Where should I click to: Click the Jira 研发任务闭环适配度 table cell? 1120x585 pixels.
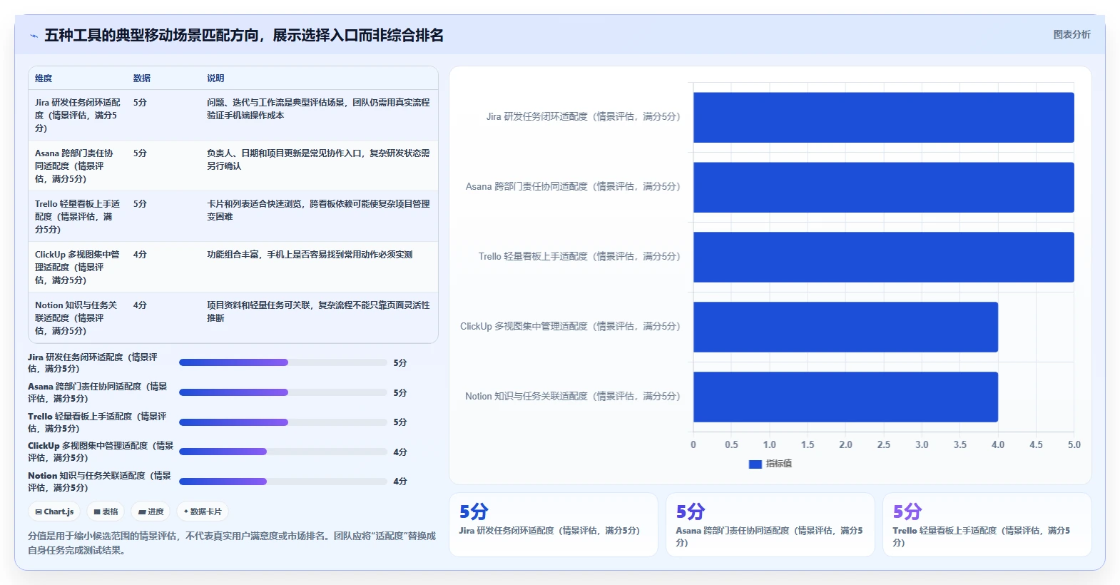(x=78, y=116)
